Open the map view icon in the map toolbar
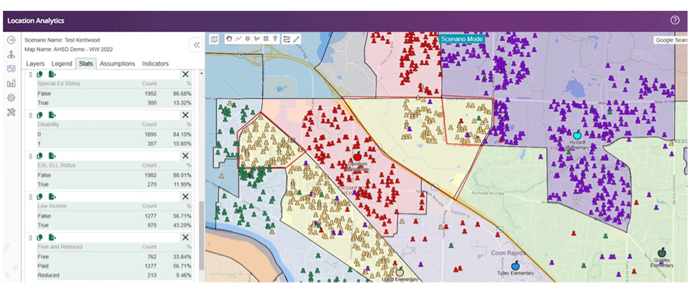 (214, 39)
